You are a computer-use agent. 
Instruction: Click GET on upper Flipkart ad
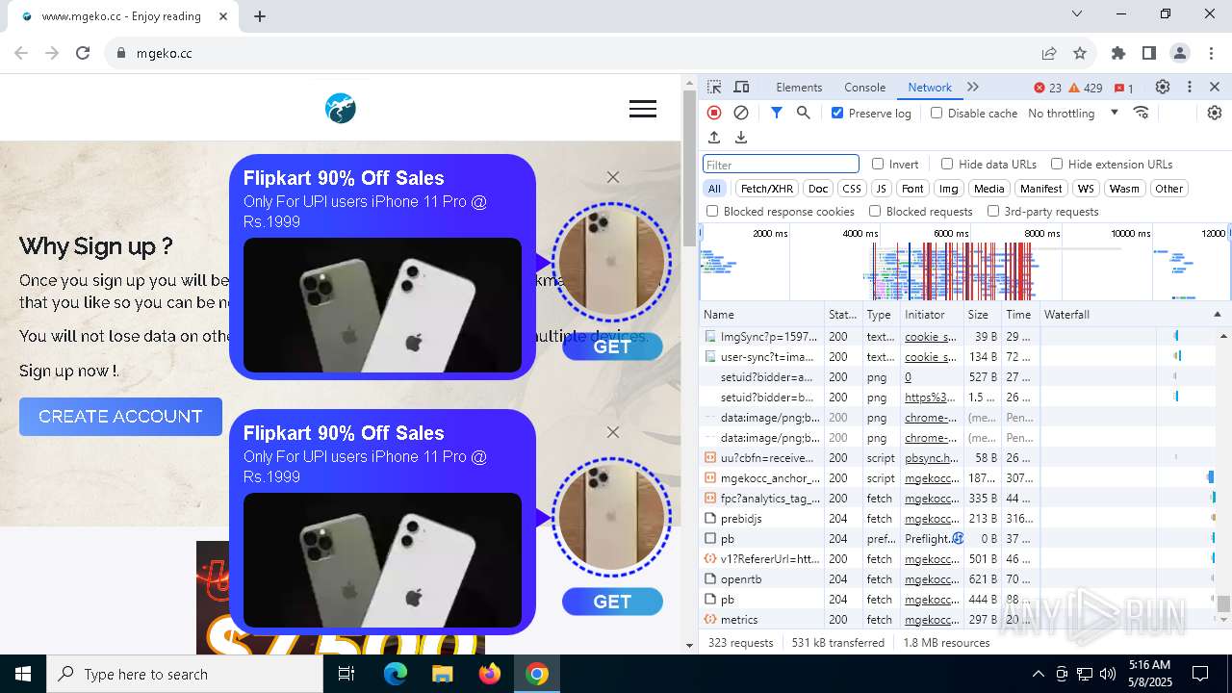pos(612,346)
